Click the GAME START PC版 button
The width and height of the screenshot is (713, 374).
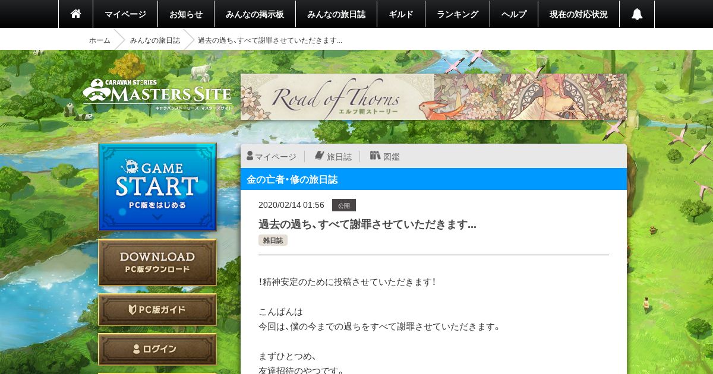point(157,187)
